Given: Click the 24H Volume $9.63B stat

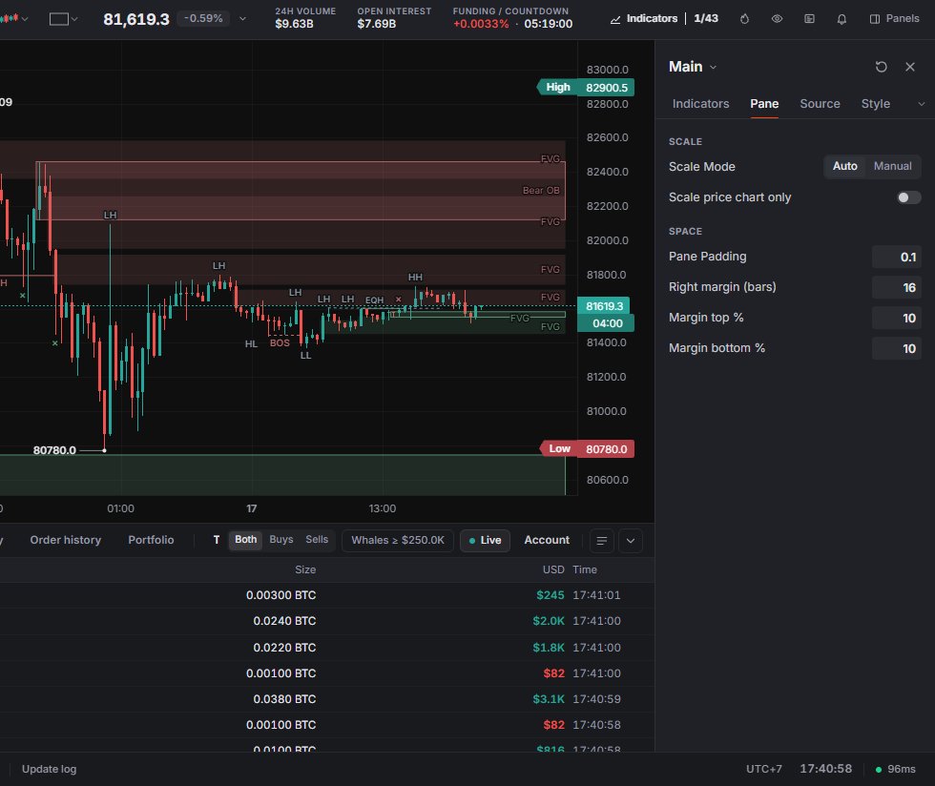Looking at the screenshot, I should (x=305, y=18).
